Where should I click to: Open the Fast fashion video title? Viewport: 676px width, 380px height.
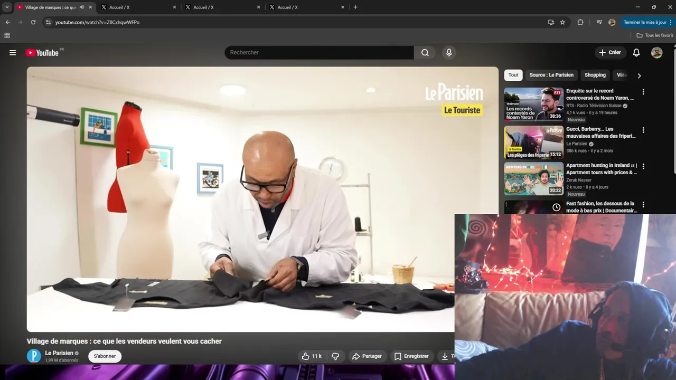point(602,207)
